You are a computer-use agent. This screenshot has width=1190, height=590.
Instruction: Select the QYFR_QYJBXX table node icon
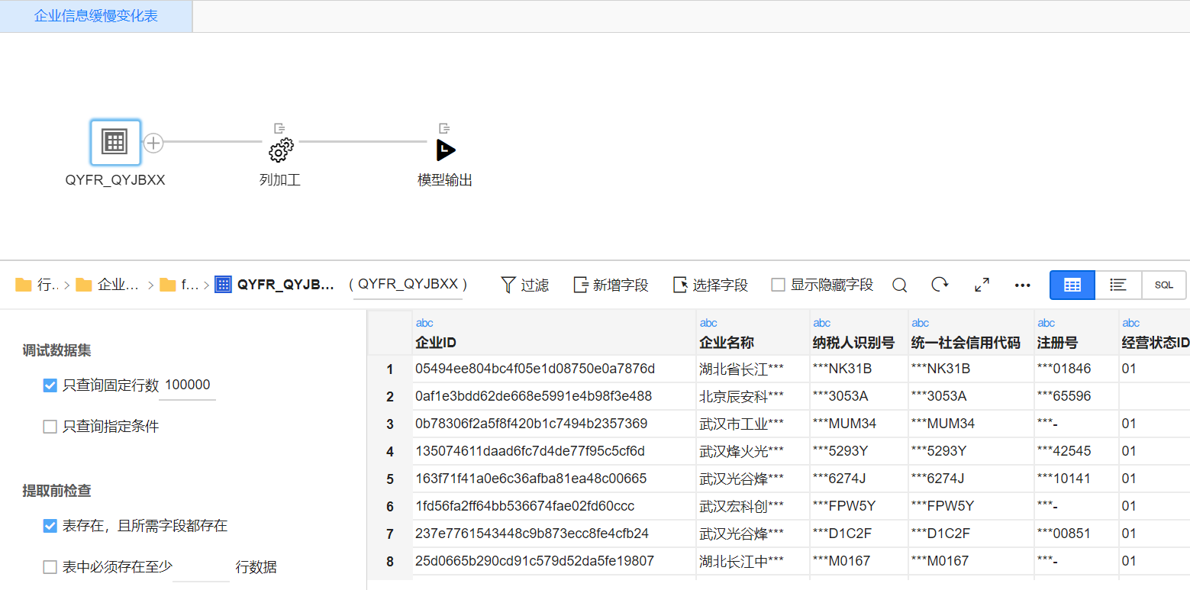point(115,142)
